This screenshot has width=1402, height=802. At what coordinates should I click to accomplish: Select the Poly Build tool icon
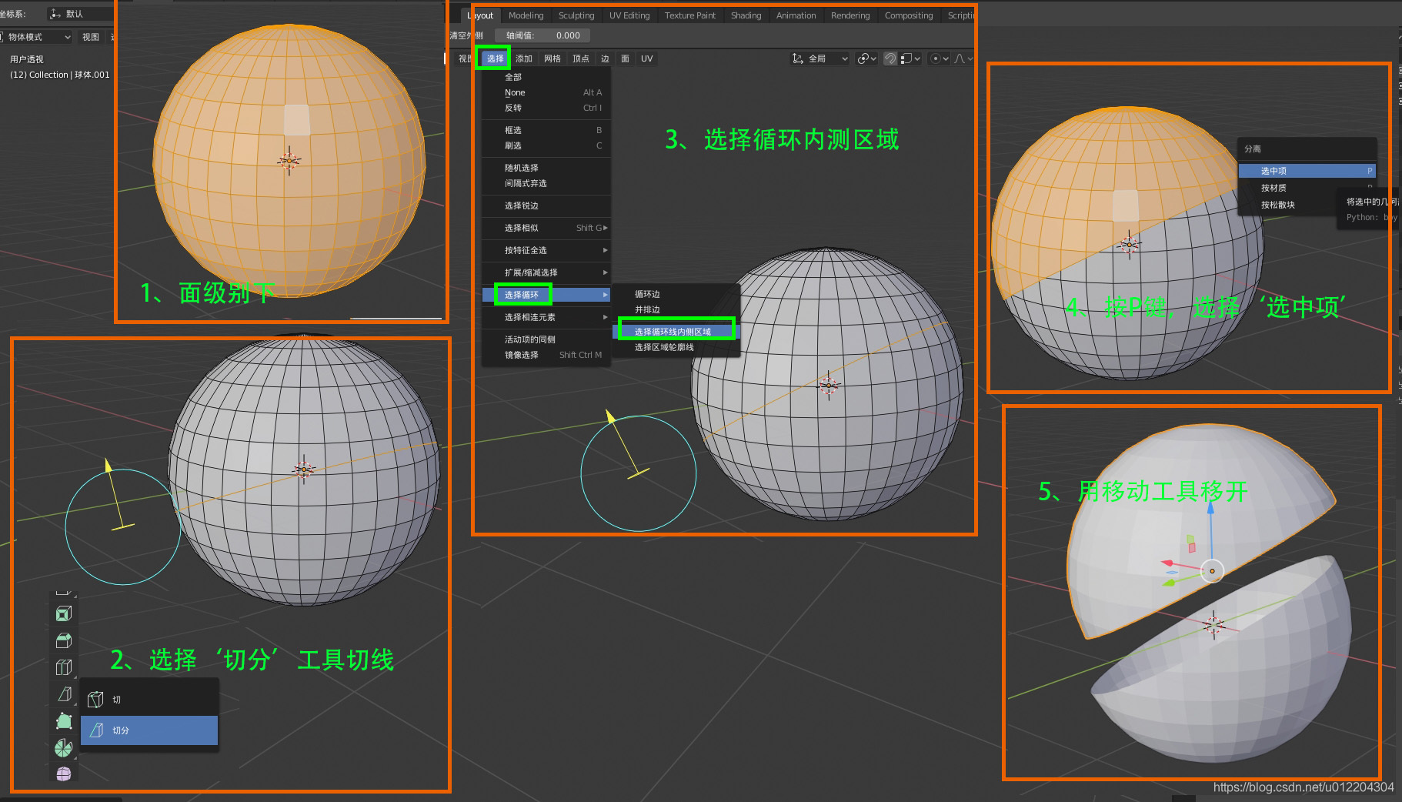[x=64, y=721]
